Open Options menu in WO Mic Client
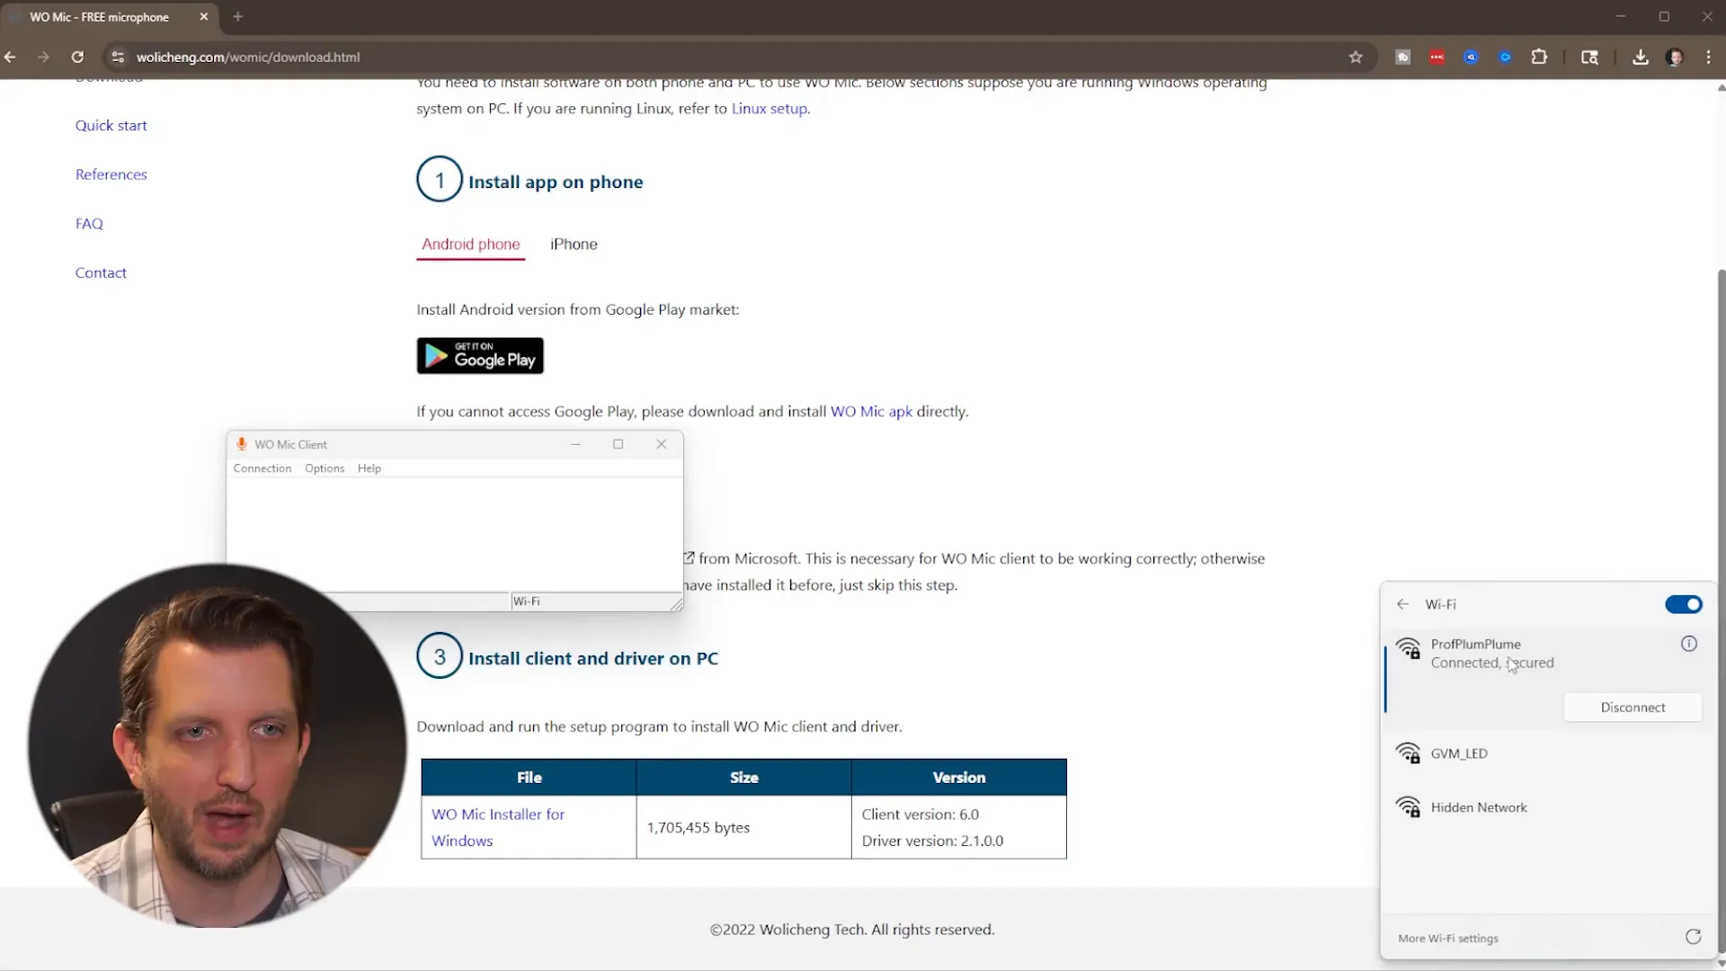 325,468
